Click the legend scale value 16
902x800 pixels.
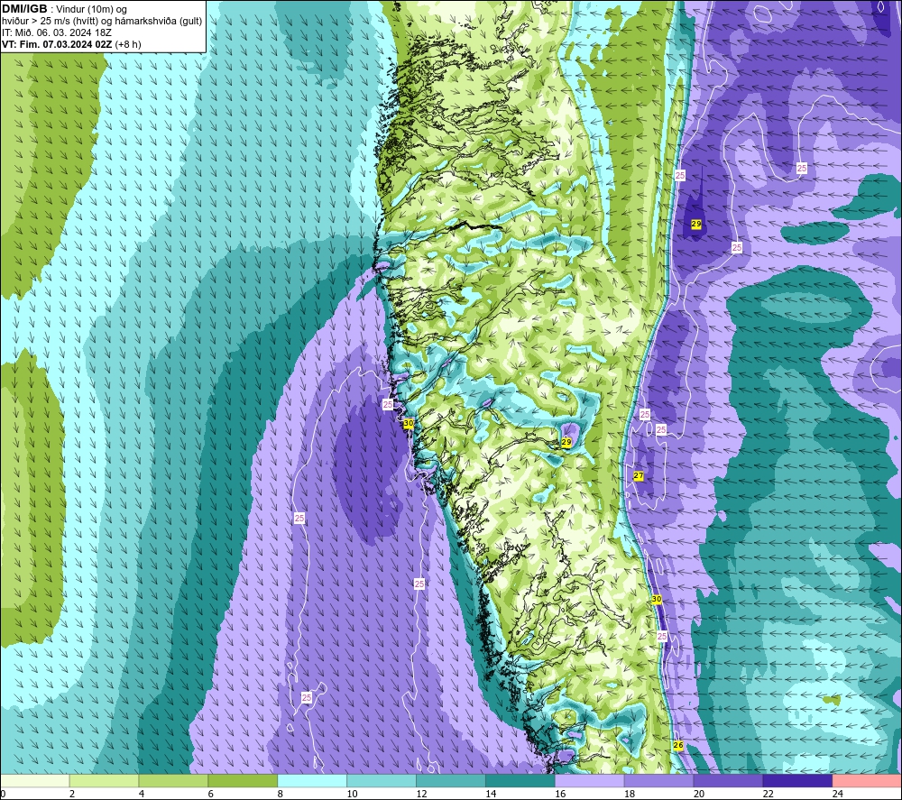560,794
